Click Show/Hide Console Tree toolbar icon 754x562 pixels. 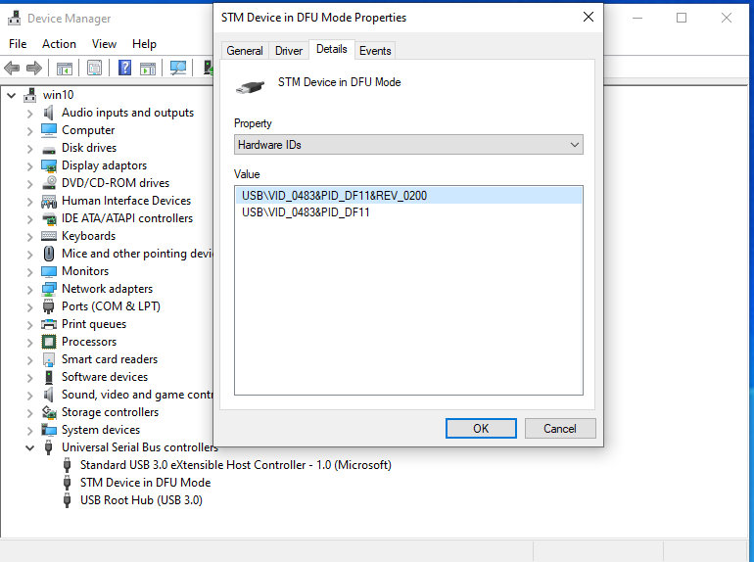pyautogui.click(x=65, y=69)
